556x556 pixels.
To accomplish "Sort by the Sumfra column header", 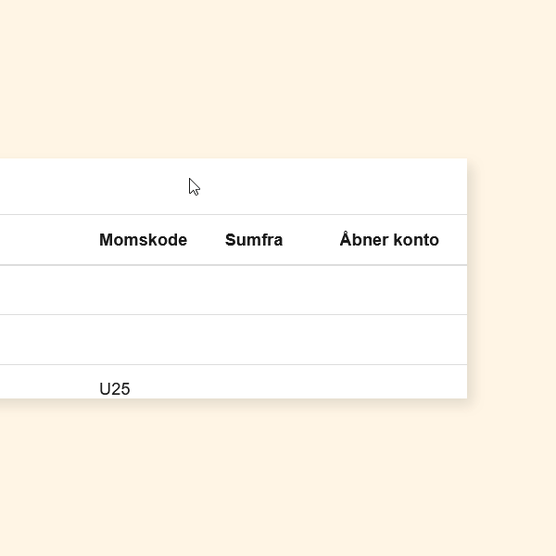I will pyautogui.click(x=254, y=240).
